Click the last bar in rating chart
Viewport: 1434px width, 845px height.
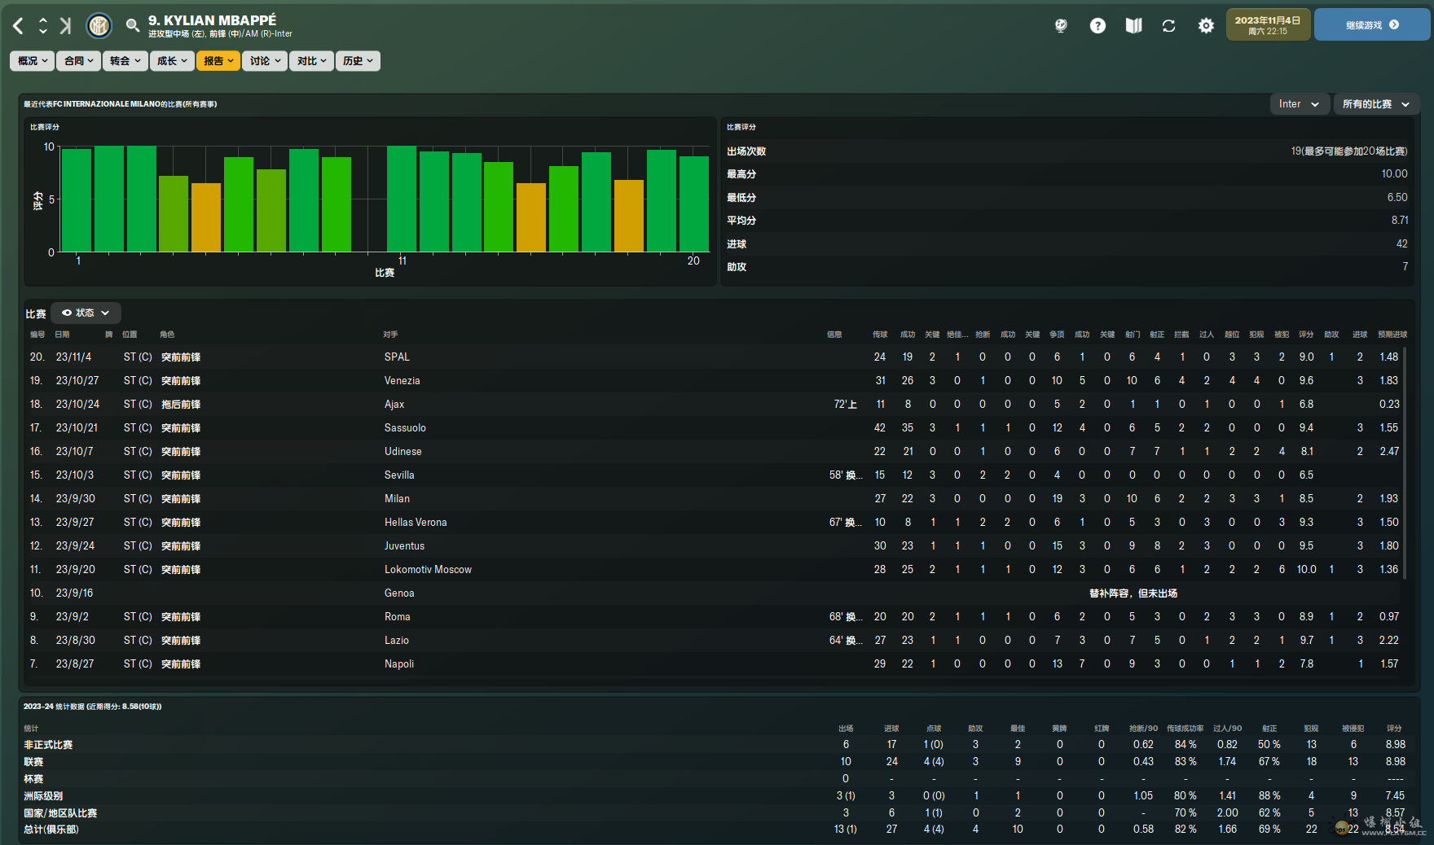coord(694,204)
